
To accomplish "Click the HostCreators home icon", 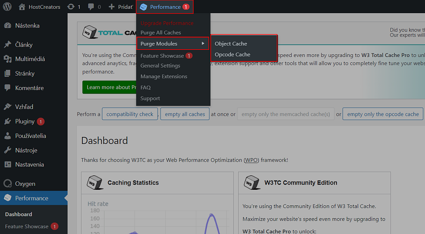I will click(22, 7).
